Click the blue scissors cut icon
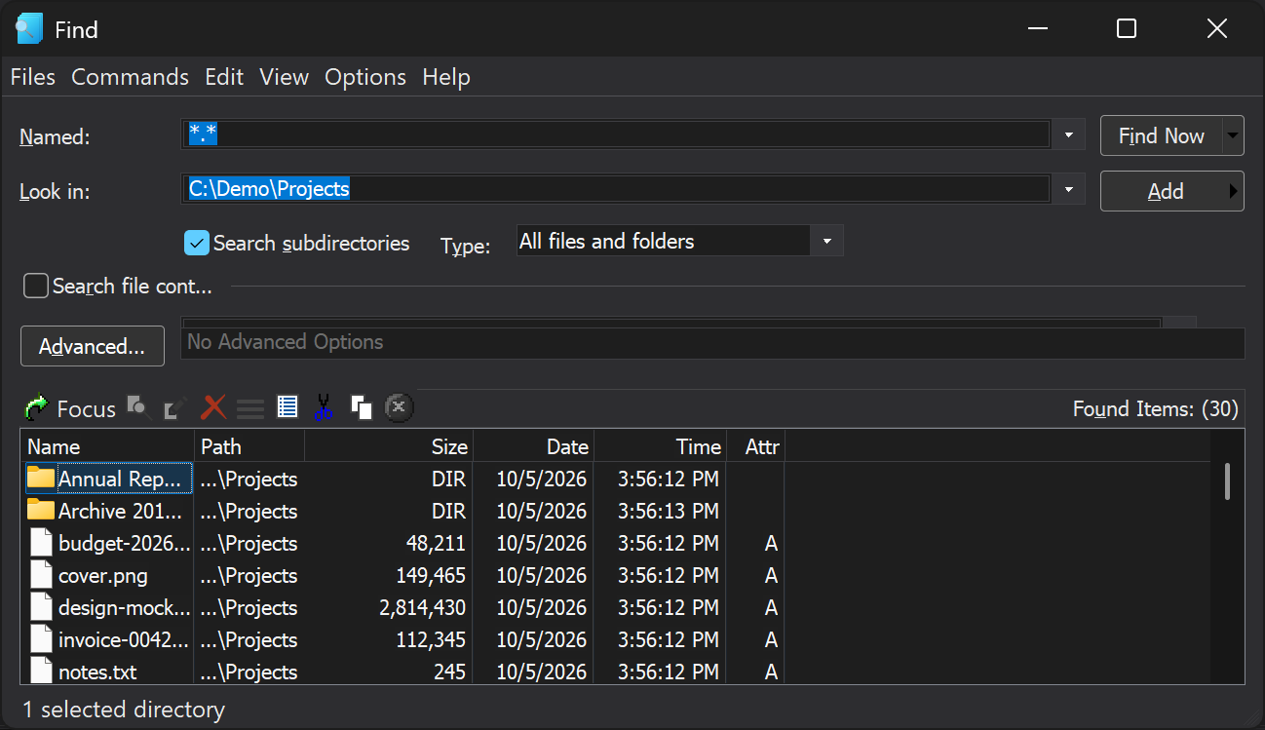Image resolution: width=1265 pixels, height=730 pixels. click(325, 407)
